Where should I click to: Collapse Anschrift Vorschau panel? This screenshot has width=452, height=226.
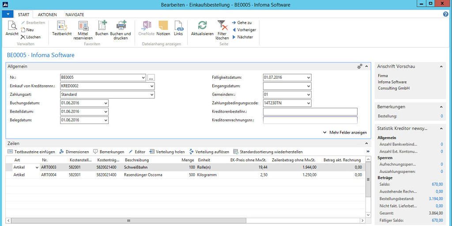[441, 66]
